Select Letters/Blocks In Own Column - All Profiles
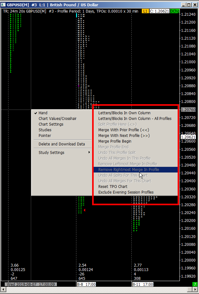Screen dimensions: 199x294 click(135, 118)
